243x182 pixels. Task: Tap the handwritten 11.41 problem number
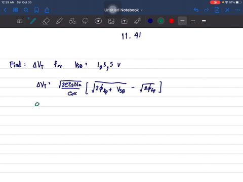131,36
